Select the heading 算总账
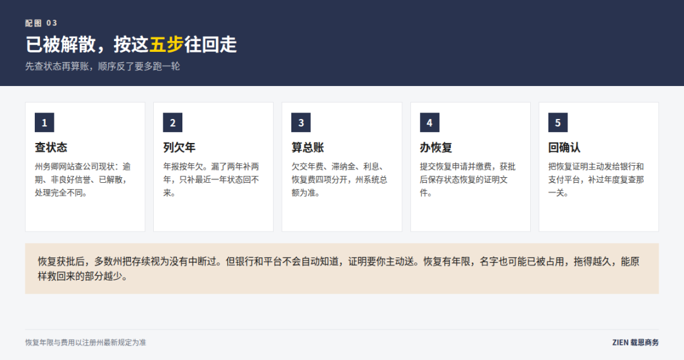This screenshot has height=360, width=684. pos(308,147)
